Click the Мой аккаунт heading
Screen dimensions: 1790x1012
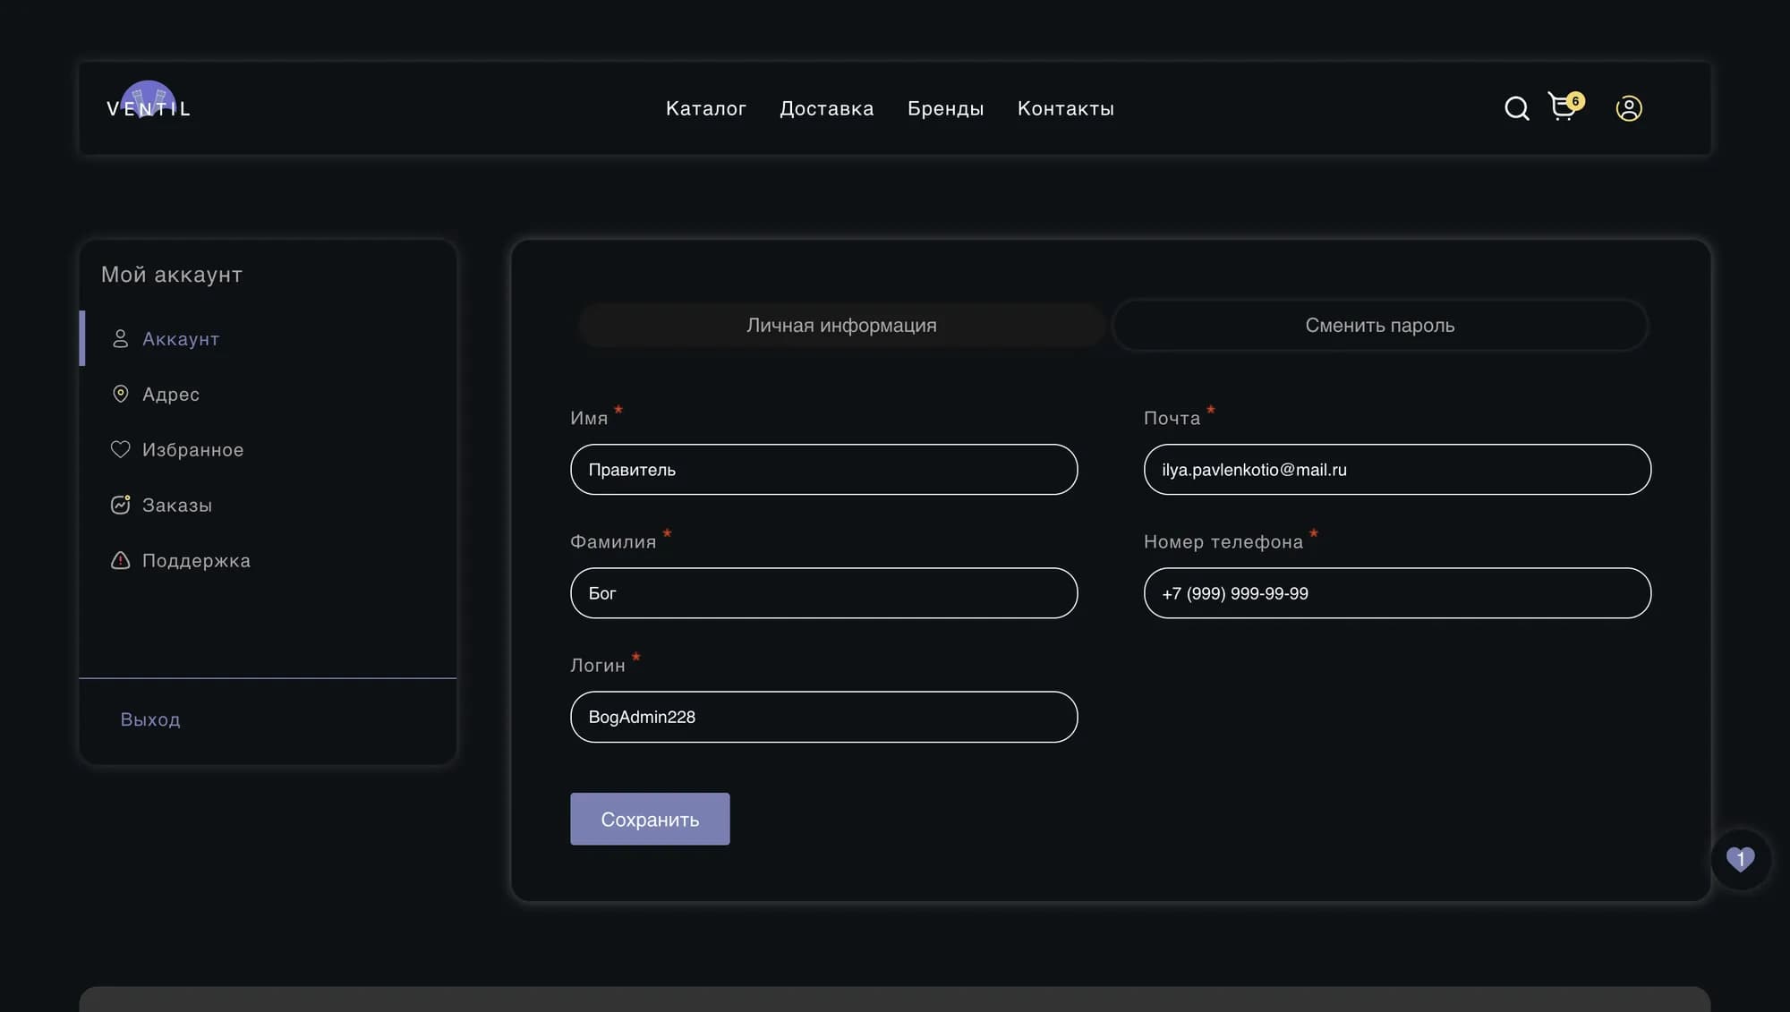coord(172,275)
